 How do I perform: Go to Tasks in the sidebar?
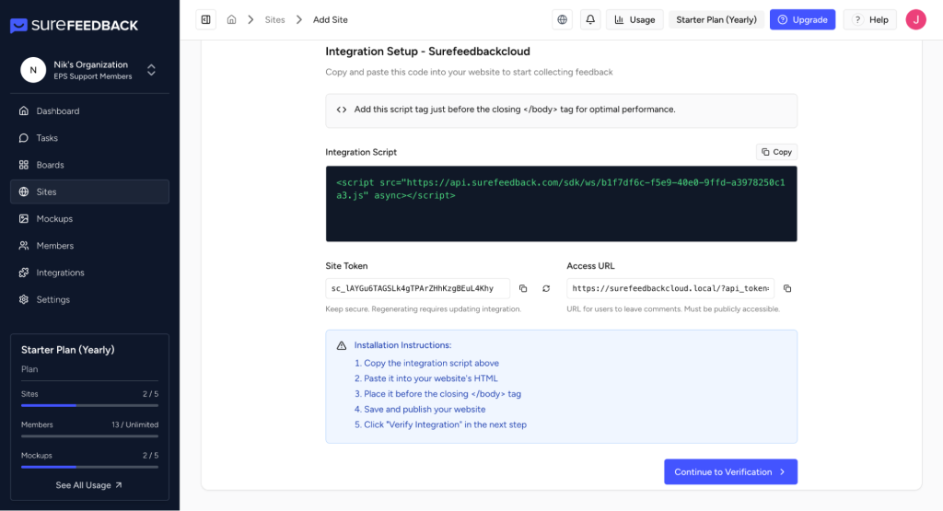47,138
